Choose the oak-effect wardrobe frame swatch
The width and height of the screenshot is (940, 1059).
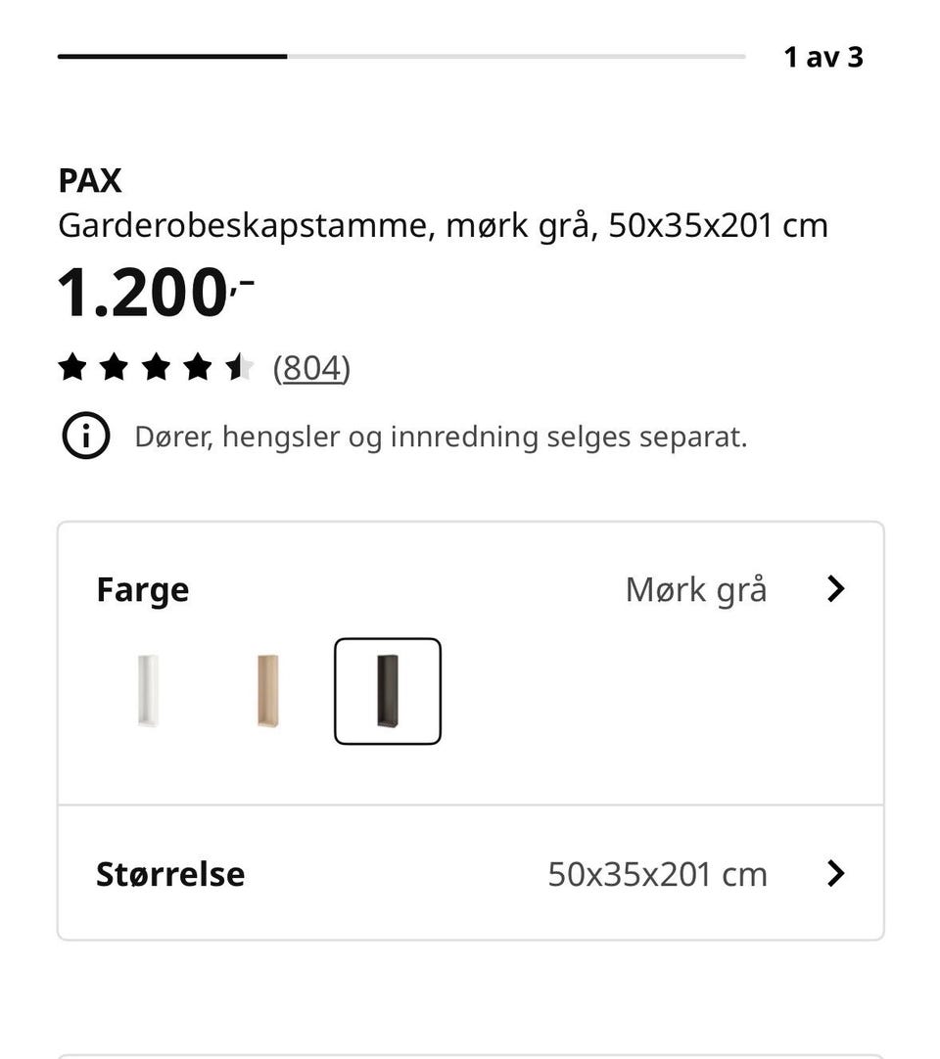268,691
